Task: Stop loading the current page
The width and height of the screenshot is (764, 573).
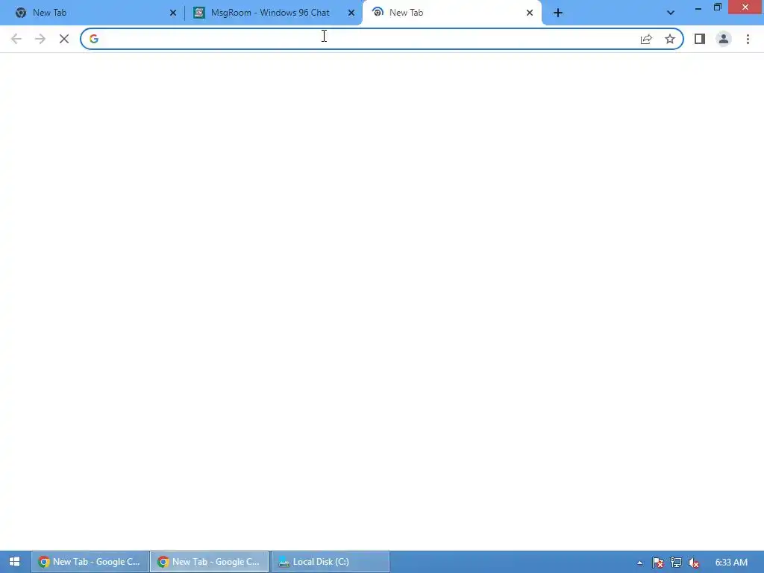Action: coord(64,39)
